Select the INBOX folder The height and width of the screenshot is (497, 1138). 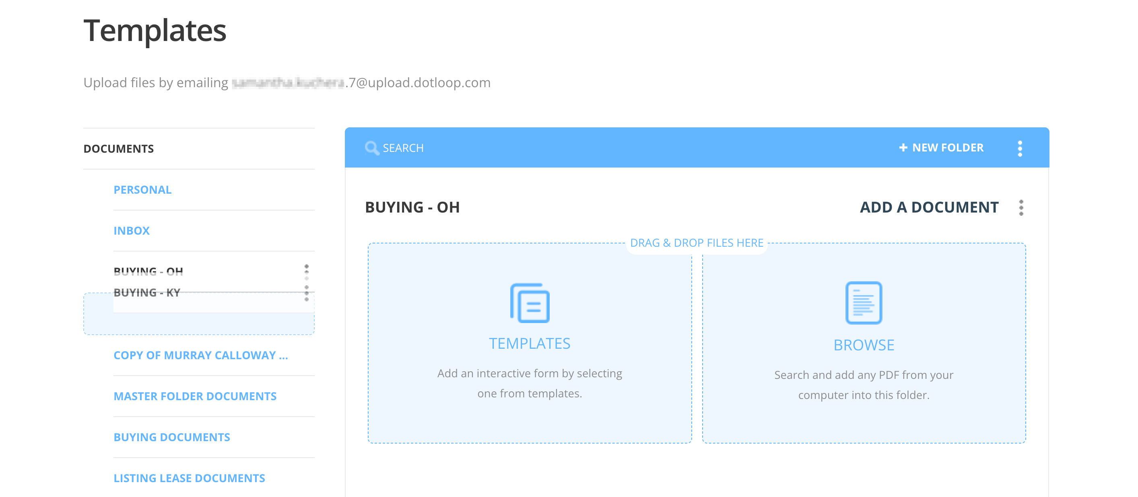coord(131,230)
